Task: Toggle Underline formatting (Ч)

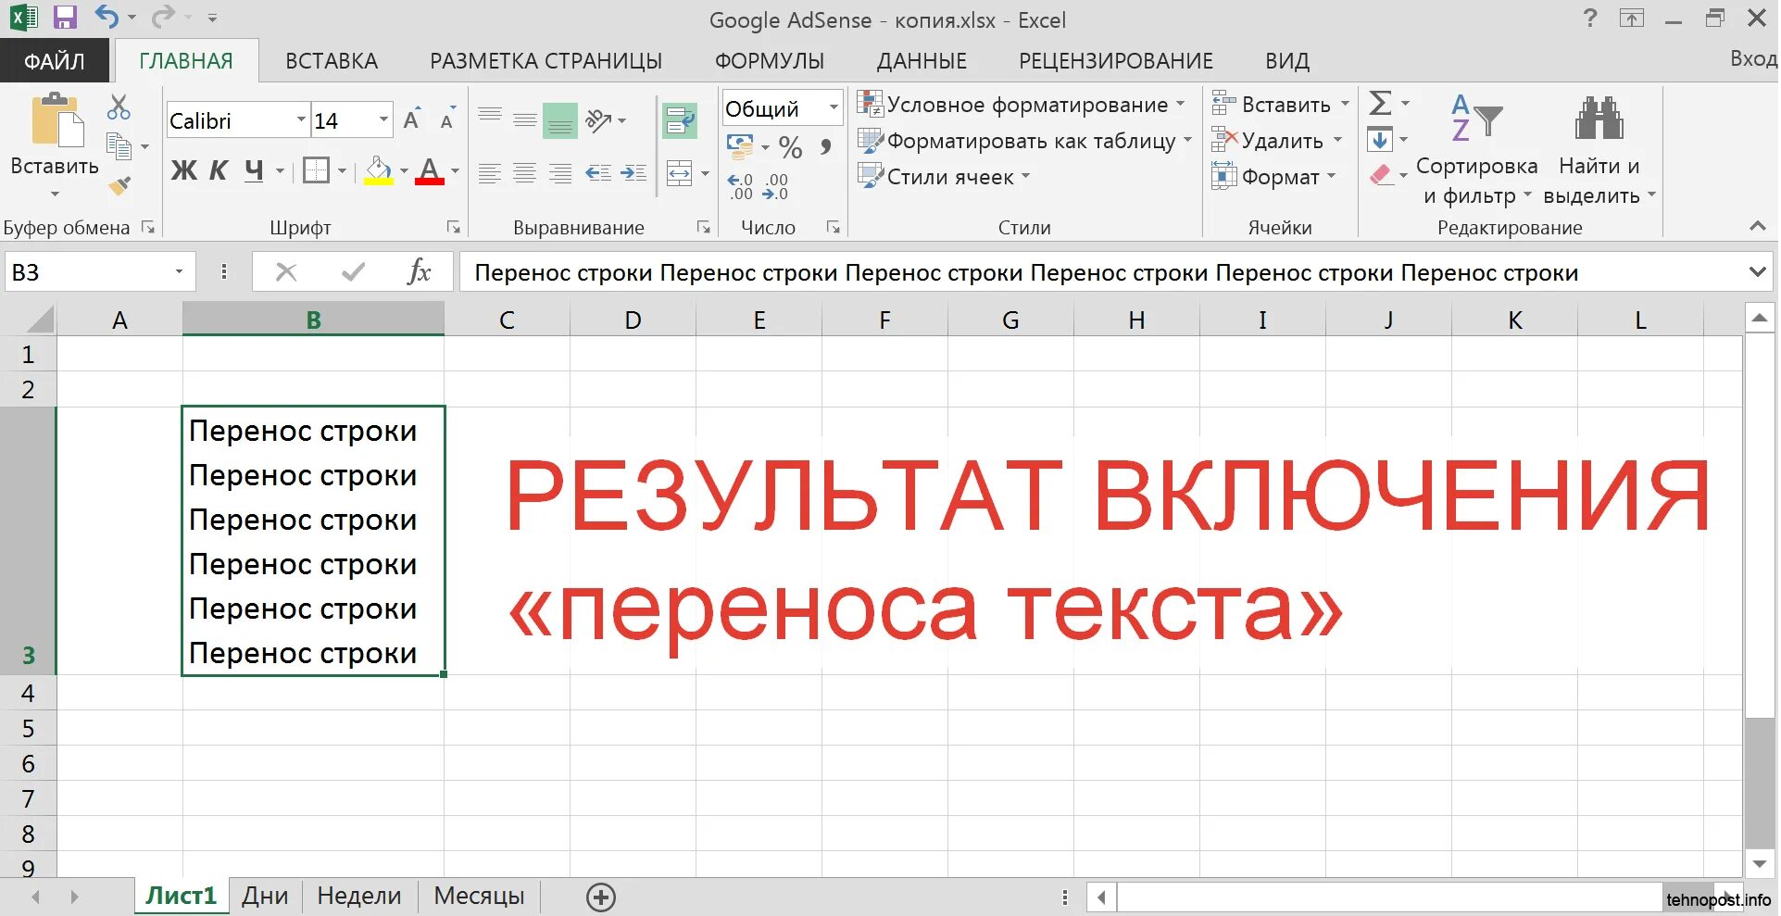Action: tap(254, 170)
